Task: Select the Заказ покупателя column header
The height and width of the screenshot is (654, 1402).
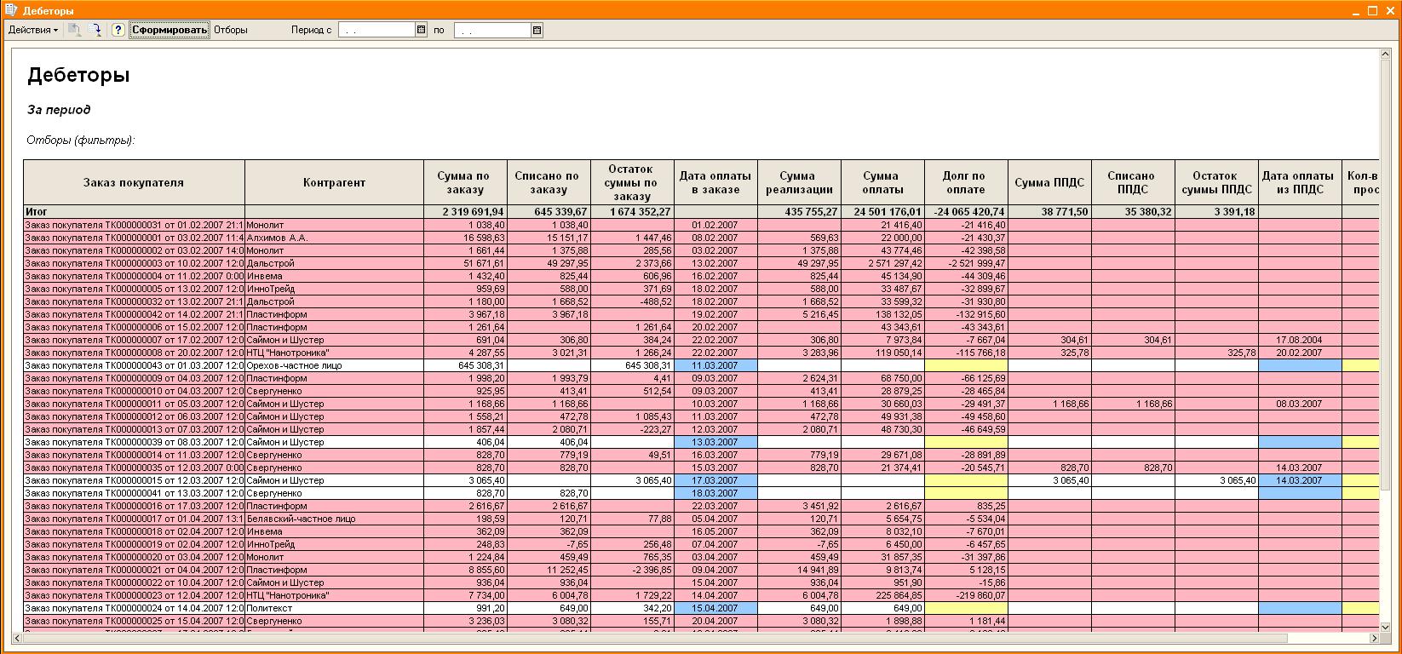Action: pos(134,182)
